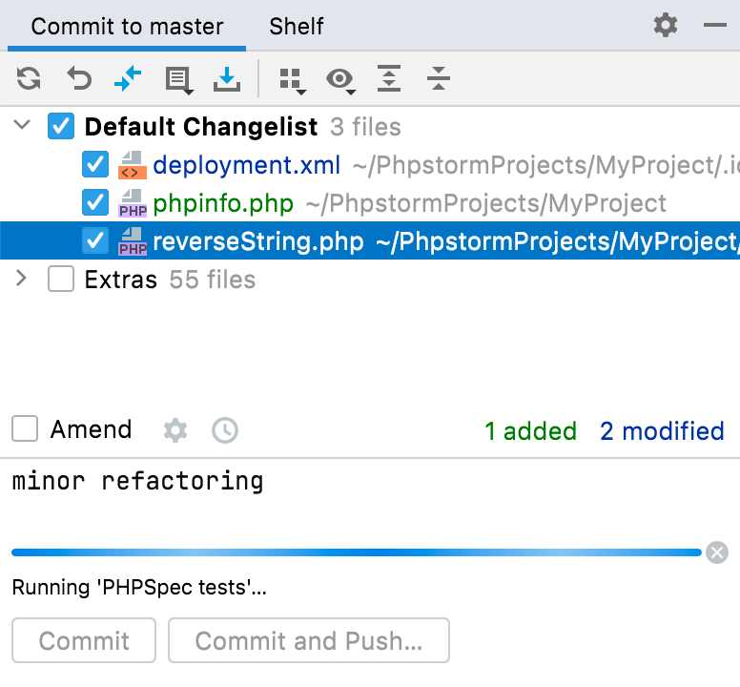Open Show Diff with the blue arrows icon
The height and width of the screenshot is (687, 740).
point(128,78)
